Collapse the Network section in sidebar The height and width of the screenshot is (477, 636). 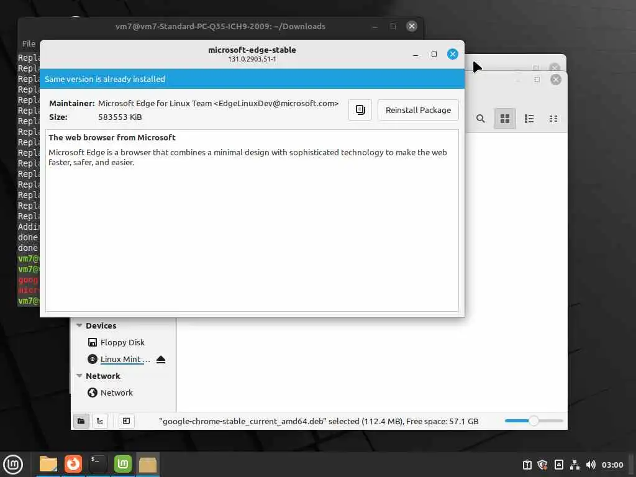click(79, 376)
